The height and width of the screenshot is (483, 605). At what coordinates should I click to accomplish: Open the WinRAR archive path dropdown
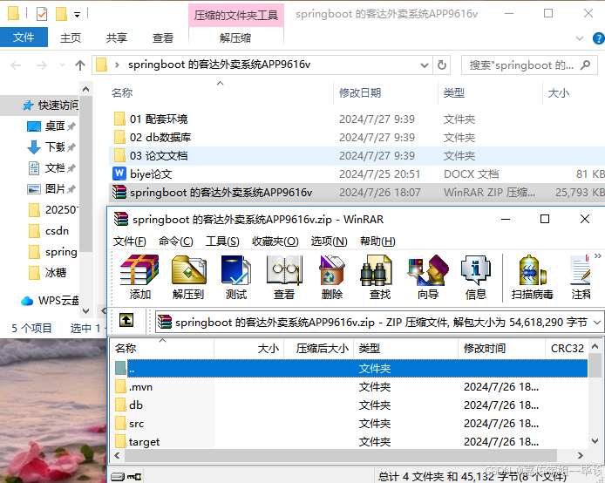click(x=597, y=322)
